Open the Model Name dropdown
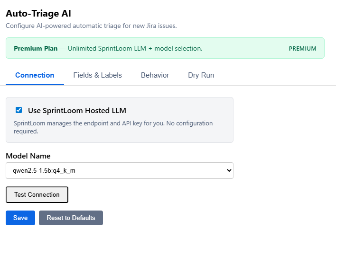 120,170
